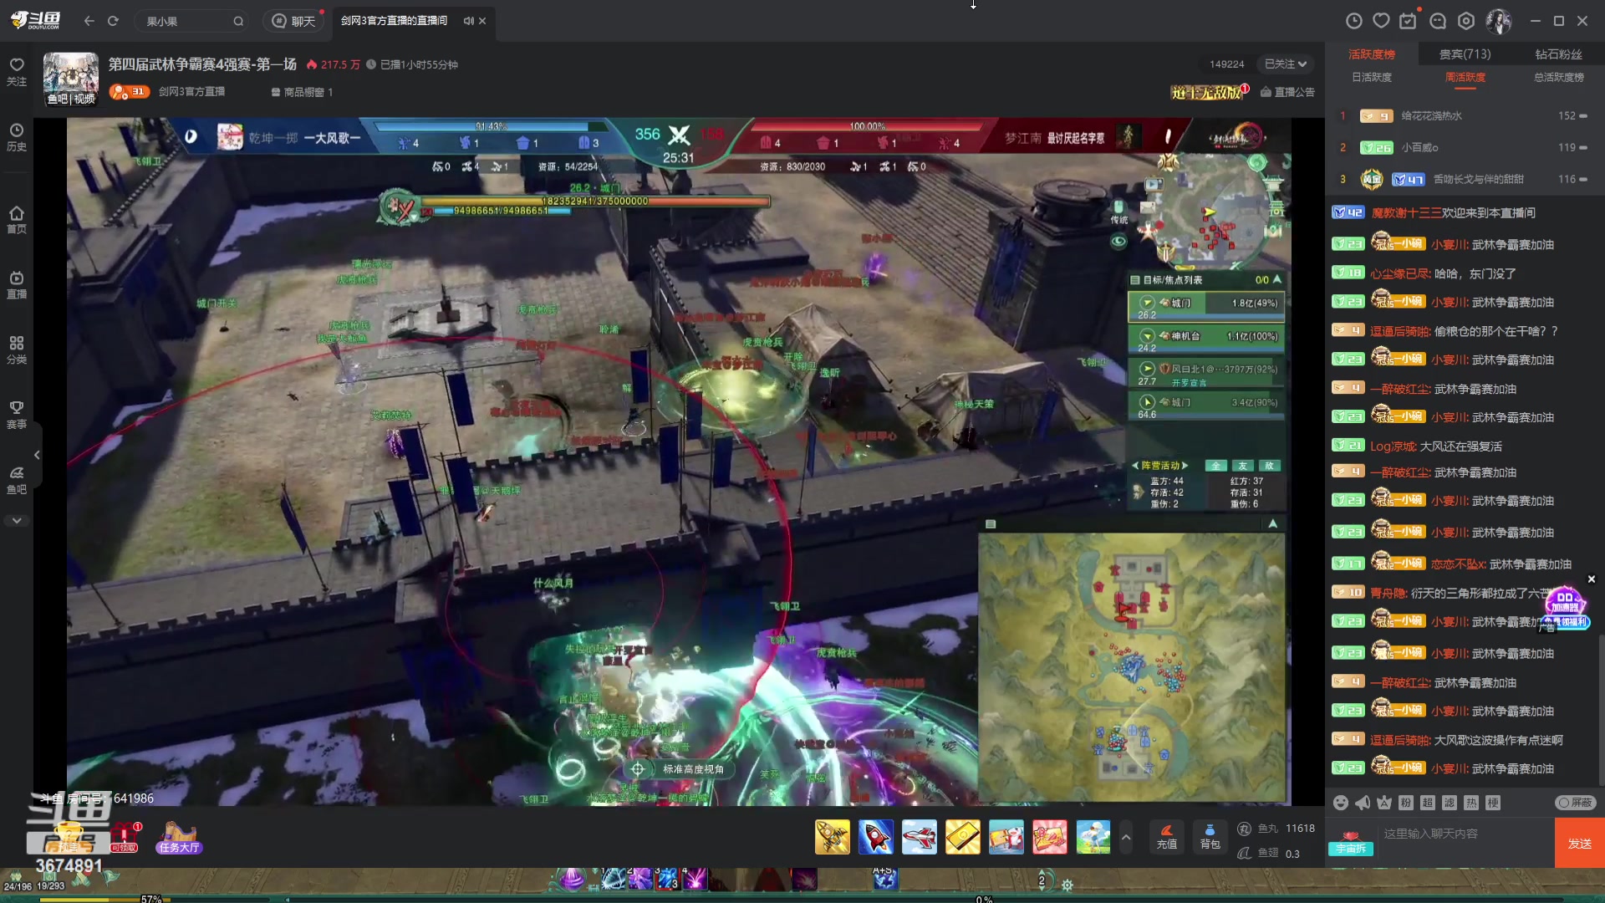Open 商品橱窗 1 link
Viewport: 1605px width, 903px height.
302,92
